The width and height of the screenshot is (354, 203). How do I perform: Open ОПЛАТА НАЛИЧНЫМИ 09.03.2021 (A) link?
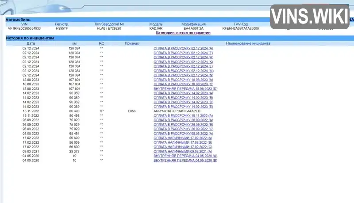point(183,151)
